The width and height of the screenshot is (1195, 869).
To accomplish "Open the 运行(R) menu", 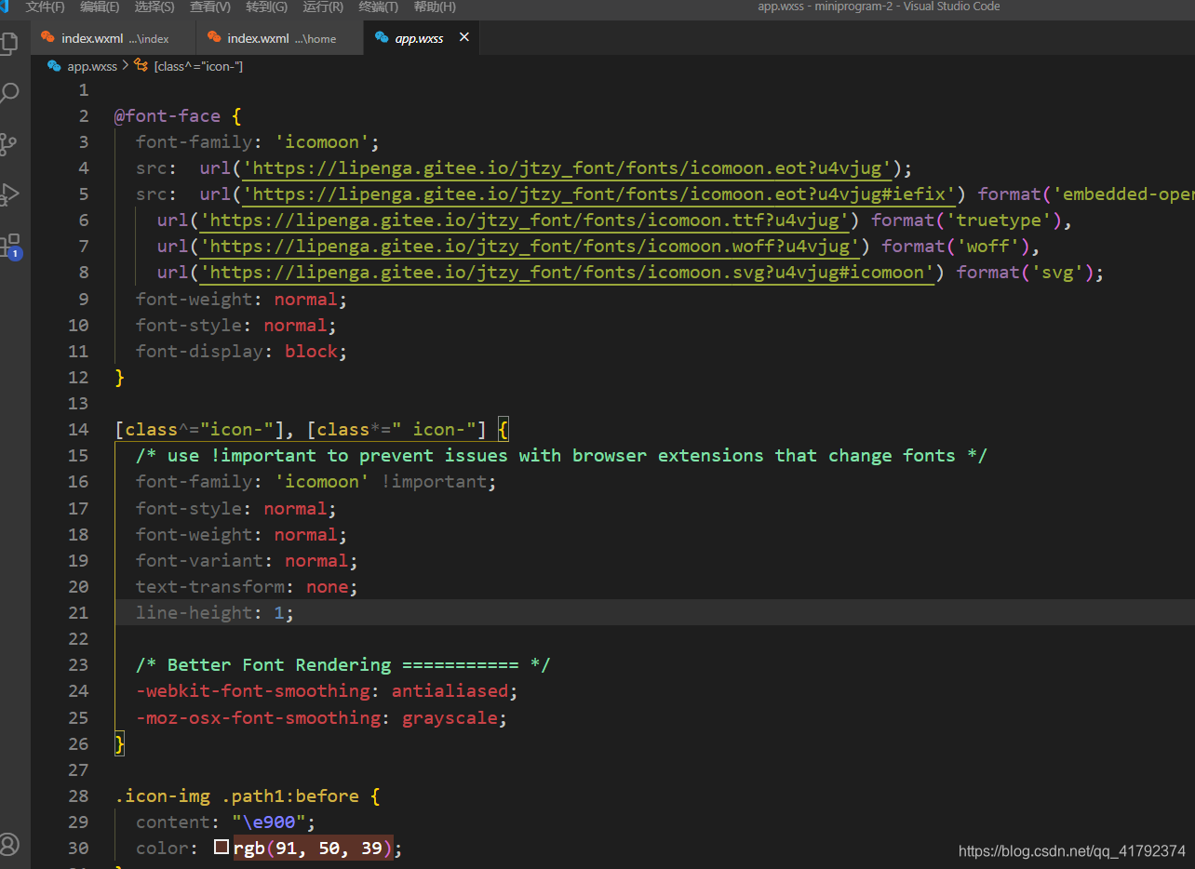I will 323,7.
